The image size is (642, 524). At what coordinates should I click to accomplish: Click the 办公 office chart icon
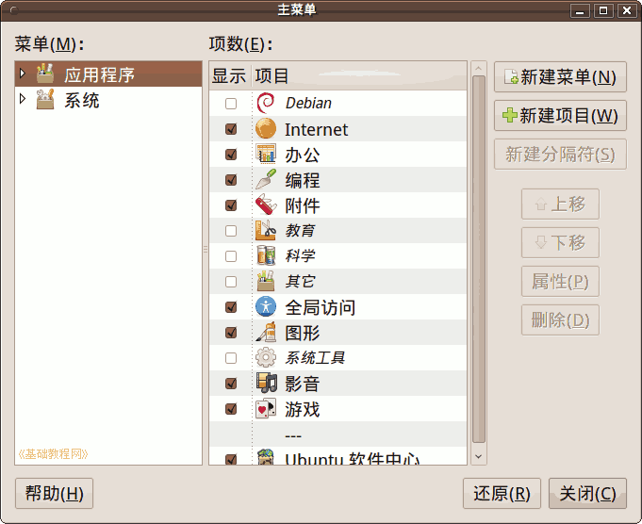(265, 154)
